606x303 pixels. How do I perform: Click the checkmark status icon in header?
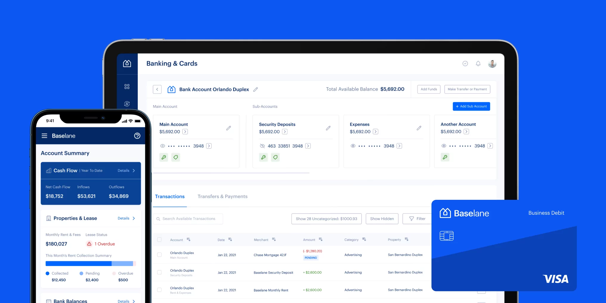pos(465,64)
